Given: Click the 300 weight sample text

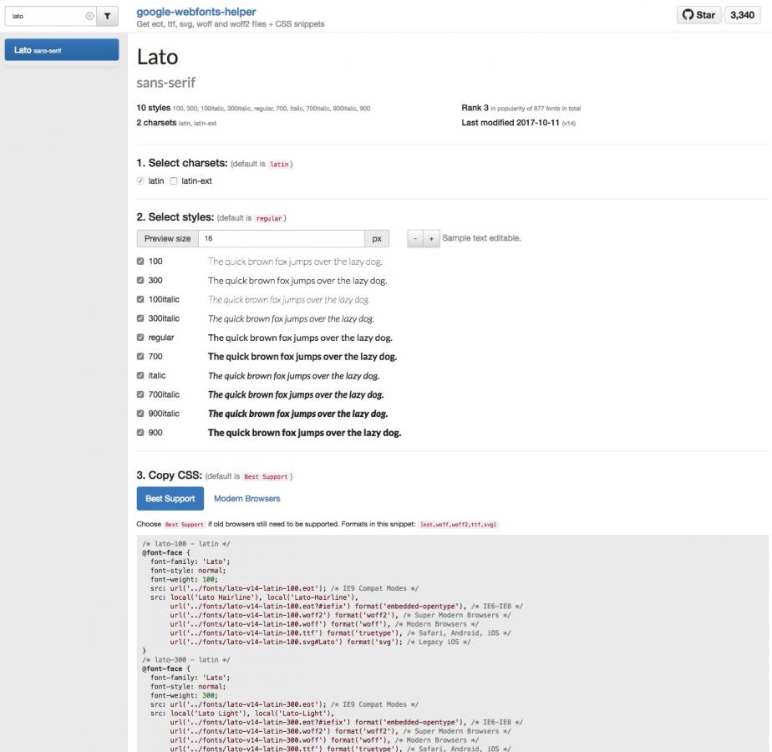Looking at the screenshot, I should (x=297, y=281).
